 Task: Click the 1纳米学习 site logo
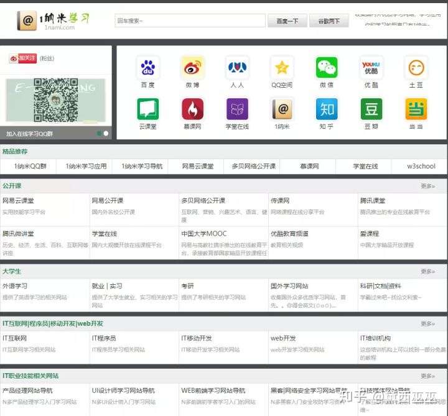click(x=54, y=21)
